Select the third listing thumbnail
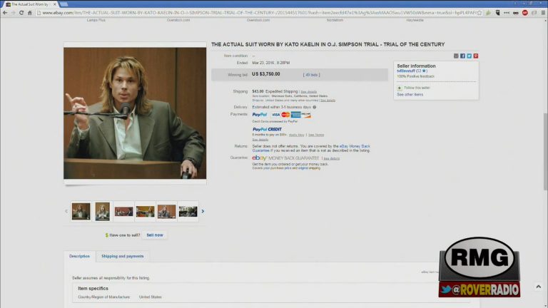Screen dimensions: 548x308 click(123, 211)
